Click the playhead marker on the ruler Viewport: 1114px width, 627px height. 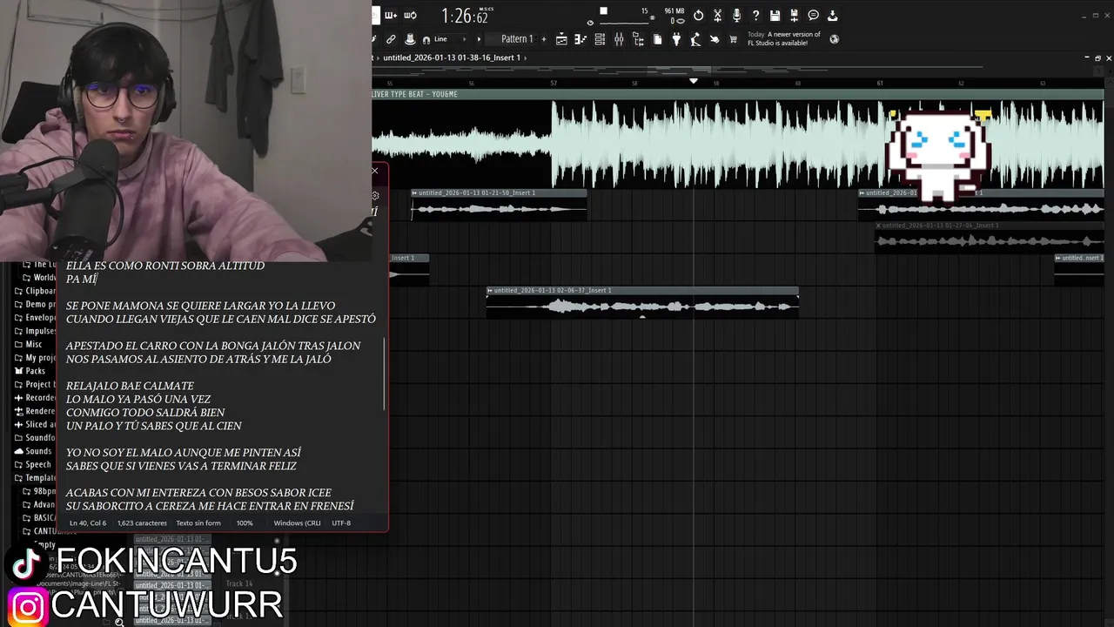pyautogui.click(x=694, y=81)
